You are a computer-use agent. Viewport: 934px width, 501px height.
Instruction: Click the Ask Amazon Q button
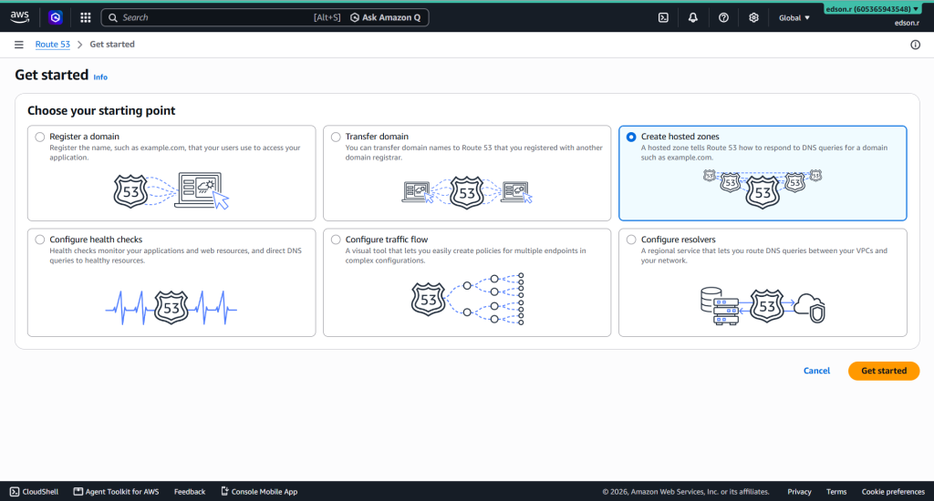pyautogui.click(x=386, y=18)
